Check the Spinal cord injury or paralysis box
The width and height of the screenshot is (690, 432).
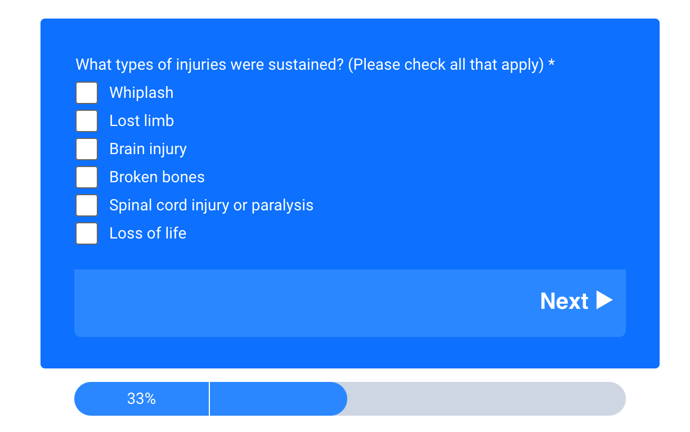[87, 205]
